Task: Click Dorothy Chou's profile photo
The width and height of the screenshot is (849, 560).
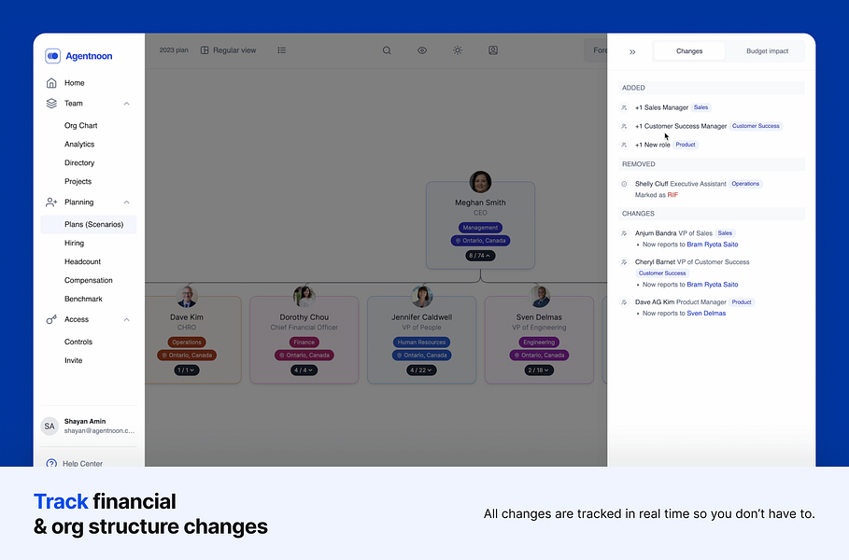Action: click(x=304, y=296)
